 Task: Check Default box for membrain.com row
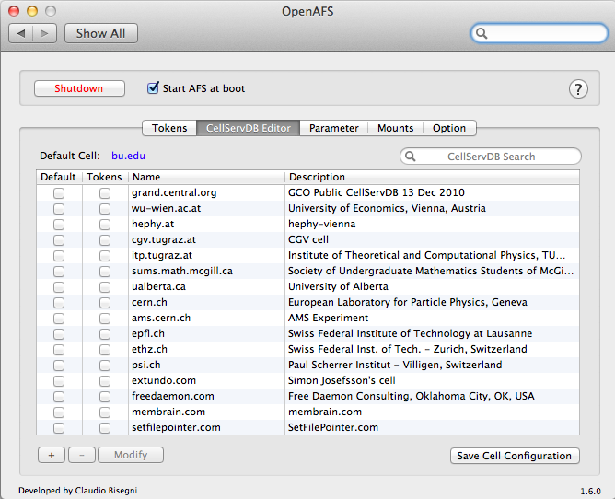[x=59, y=412]
